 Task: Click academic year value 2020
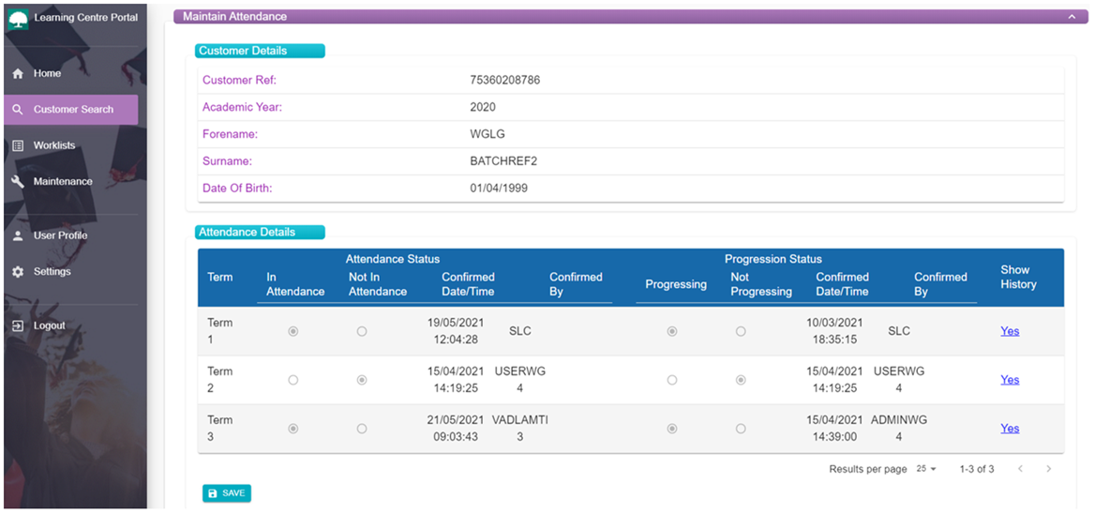483,108
